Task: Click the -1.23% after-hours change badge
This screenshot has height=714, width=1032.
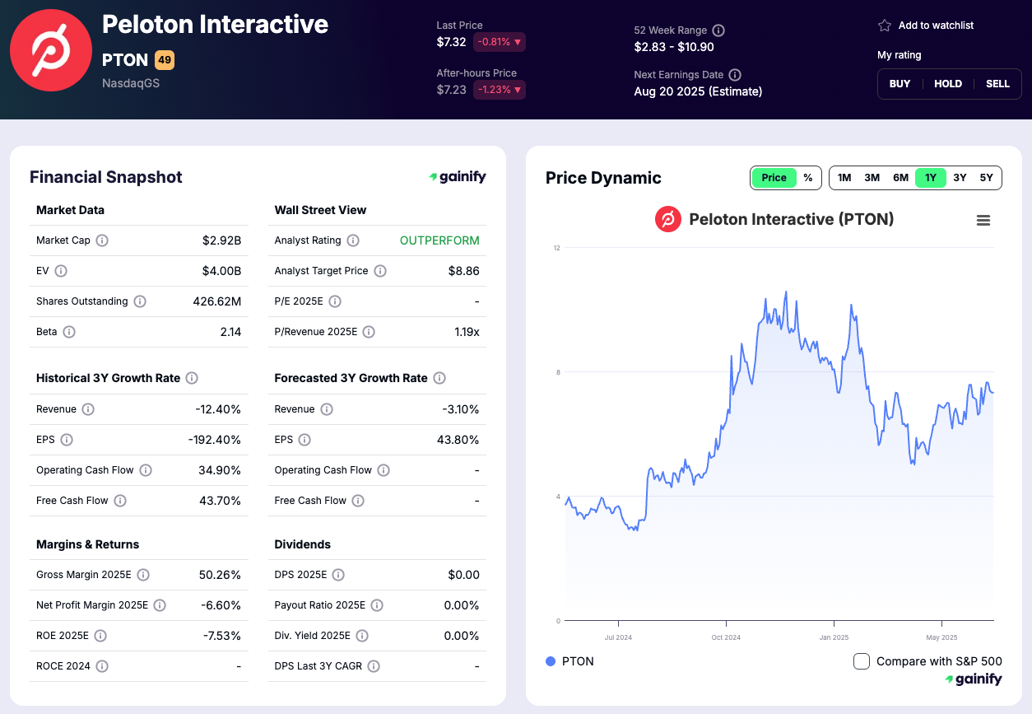Action: coord(499,90)
